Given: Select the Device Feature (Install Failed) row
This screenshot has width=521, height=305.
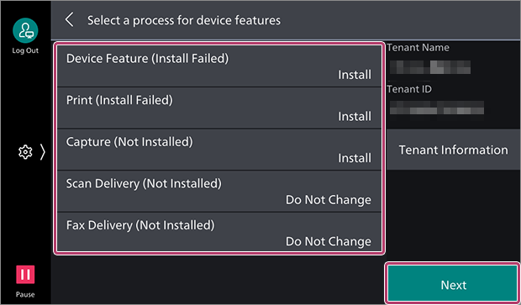Looking at the screenshot, I should pos(219,66).
